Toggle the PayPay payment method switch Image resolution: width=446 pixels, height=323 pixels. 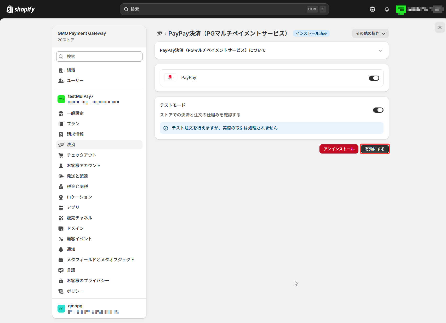374,78
